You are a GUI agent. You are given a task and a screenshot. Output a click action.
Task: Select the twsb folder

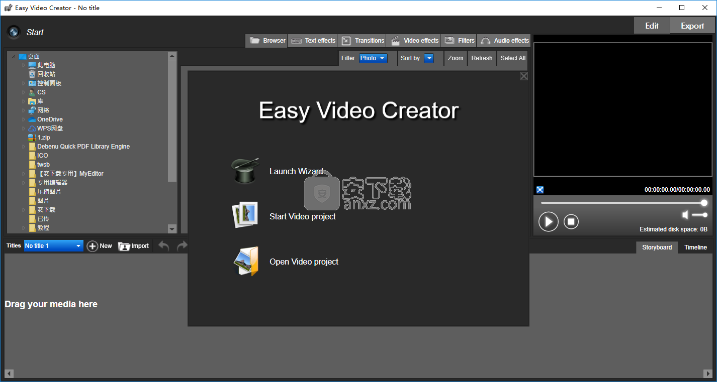[x=39, y=165]
